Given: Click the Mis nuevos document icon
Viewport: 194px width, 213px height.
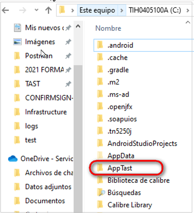Looking at the screenshot, I should pos(18,28).
